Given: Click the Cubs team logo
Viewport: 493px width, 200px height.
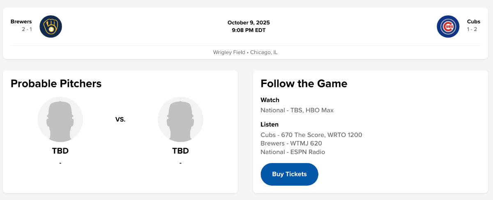Looking at the screenshot, I should 448,27.
